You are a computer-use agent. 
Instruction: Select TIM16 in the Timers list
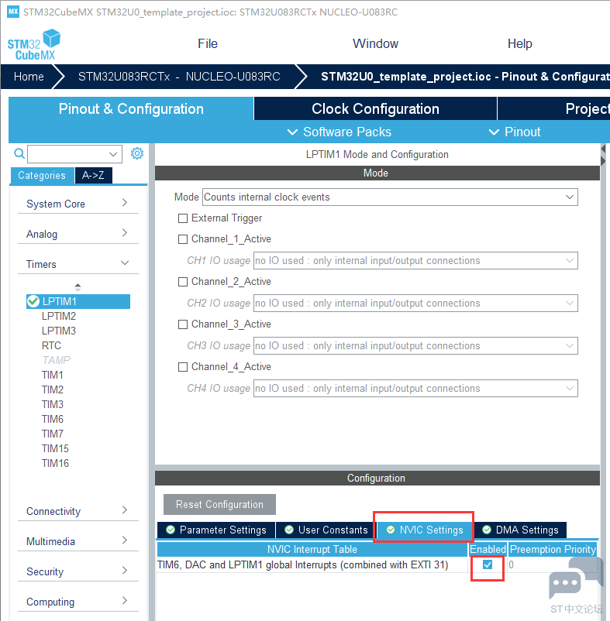[55, 463]
